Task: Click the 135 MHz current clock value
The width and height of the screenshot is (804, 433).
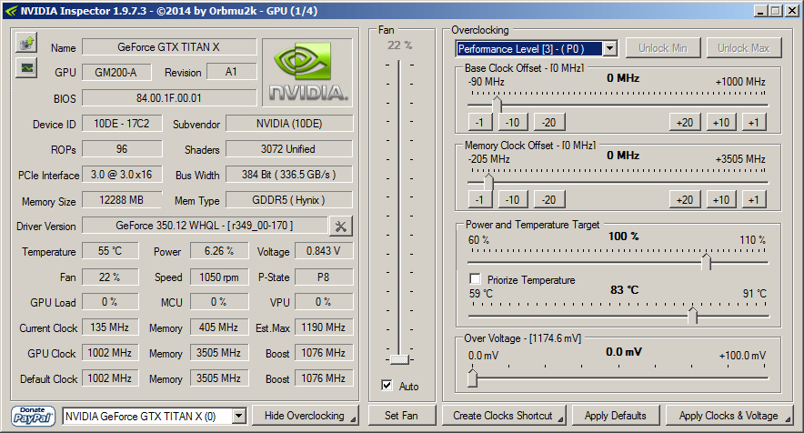Action: pos(110,327)
